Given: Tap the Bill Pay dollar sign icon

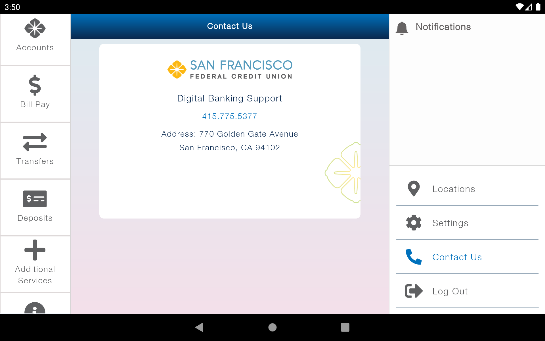Looking at the screenshot, I should [35, 85].
